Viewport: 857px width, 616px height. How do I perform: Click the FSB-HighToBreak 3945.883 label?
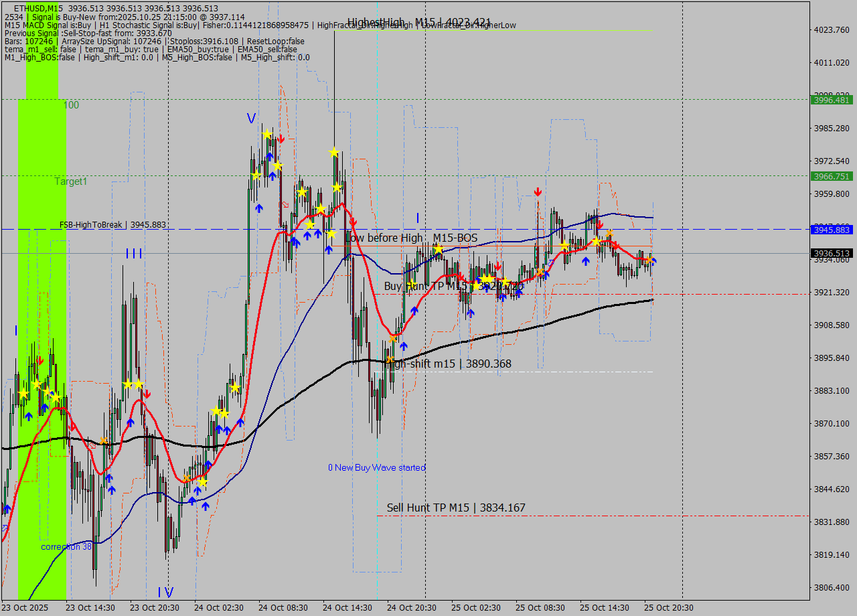(112, 225)
